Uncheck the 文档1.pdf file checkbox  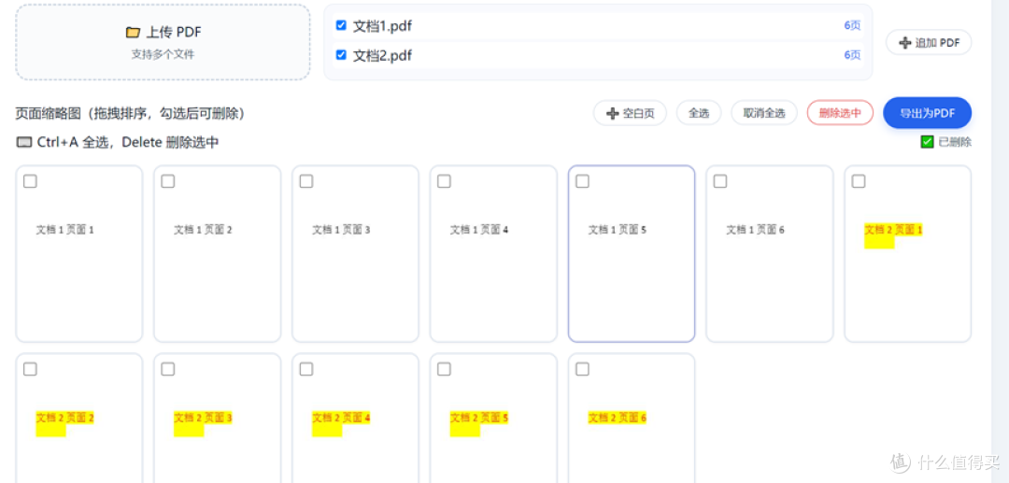(341, 26)
